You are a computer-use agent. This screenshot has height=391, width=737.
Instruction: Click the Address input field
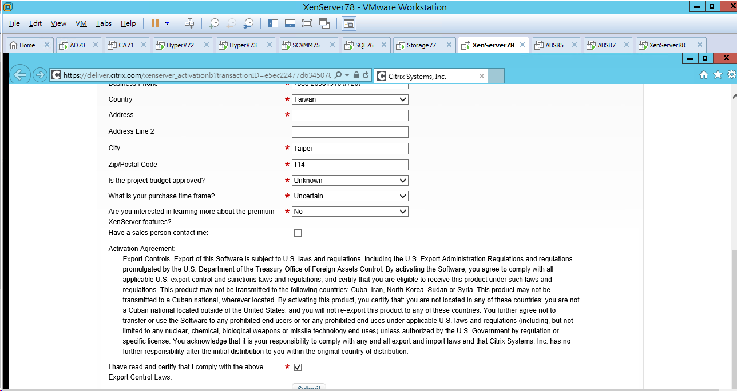350,115
